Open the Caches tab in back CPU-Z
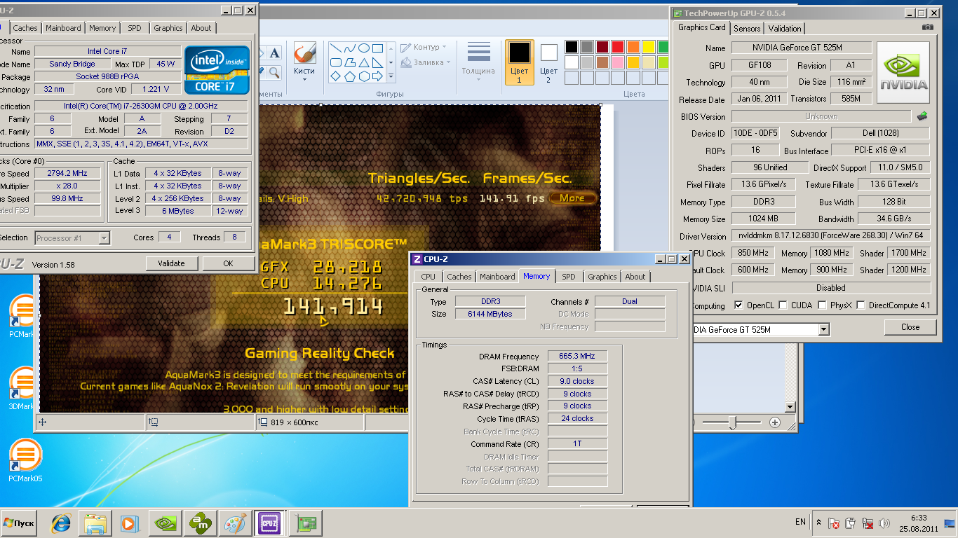Image resolution: width=958 pixels, height=538 pixels. (25, 28)
